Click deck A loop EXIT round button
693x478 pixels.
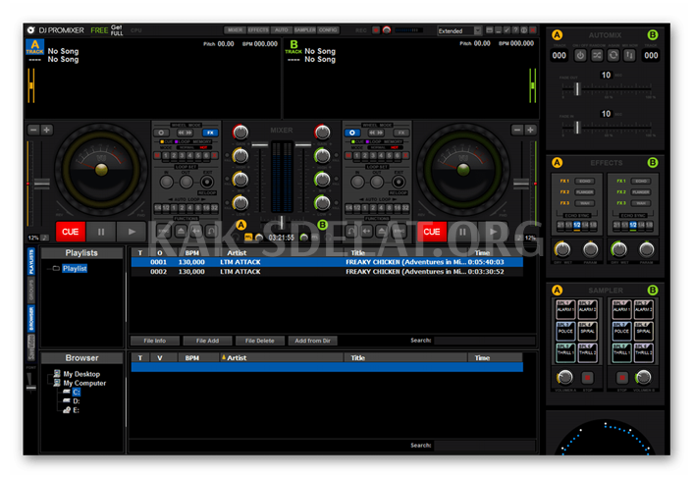[206, 182]
